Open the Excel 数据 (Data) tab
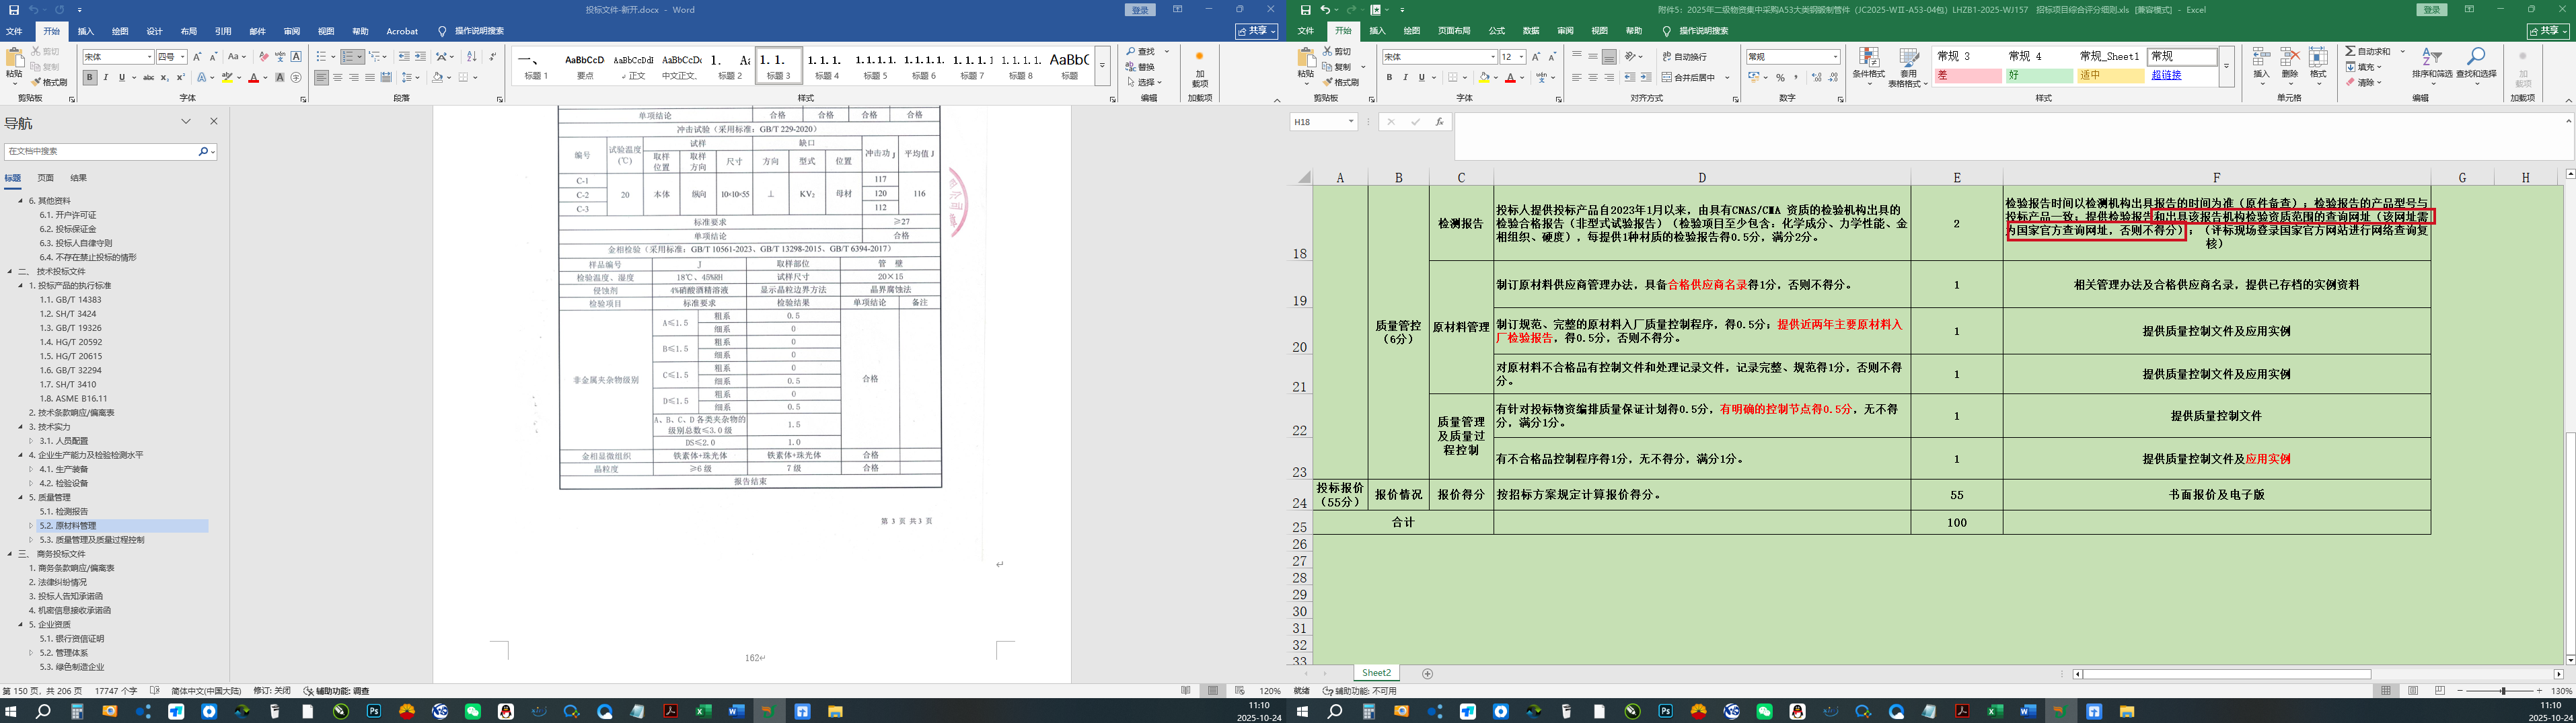Screen dimensions: 2576x723 (1531, 31)
